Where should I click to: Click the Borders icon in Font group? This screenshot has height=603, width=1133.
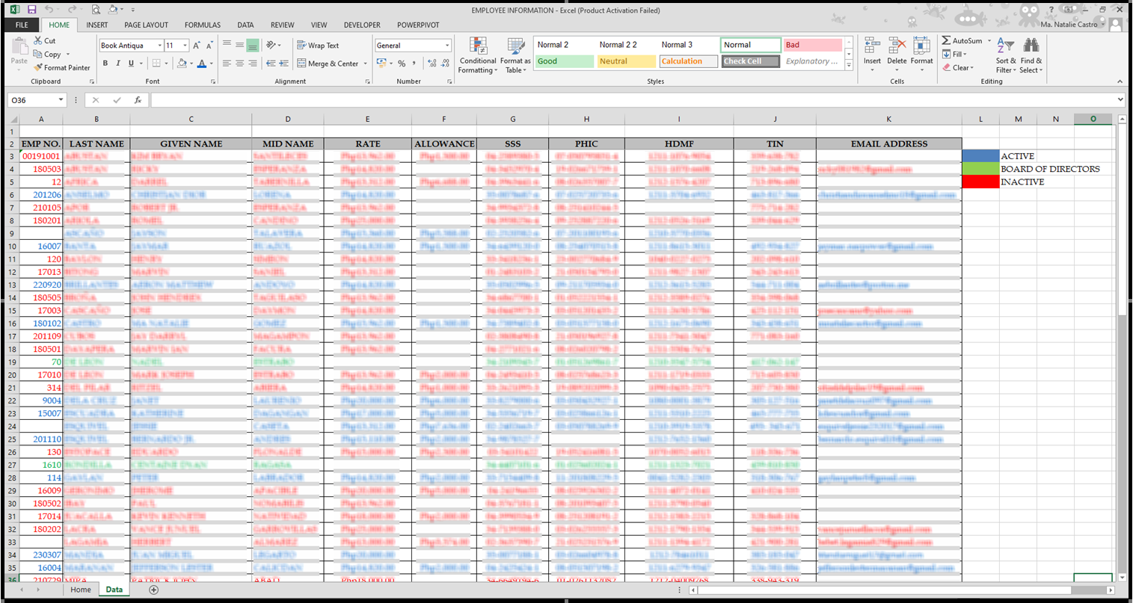(158, 64)
